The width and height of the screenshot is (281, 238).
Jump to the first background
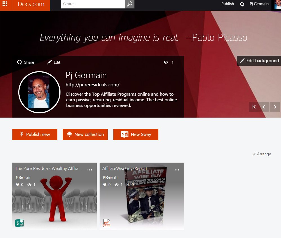pos(254,107)
